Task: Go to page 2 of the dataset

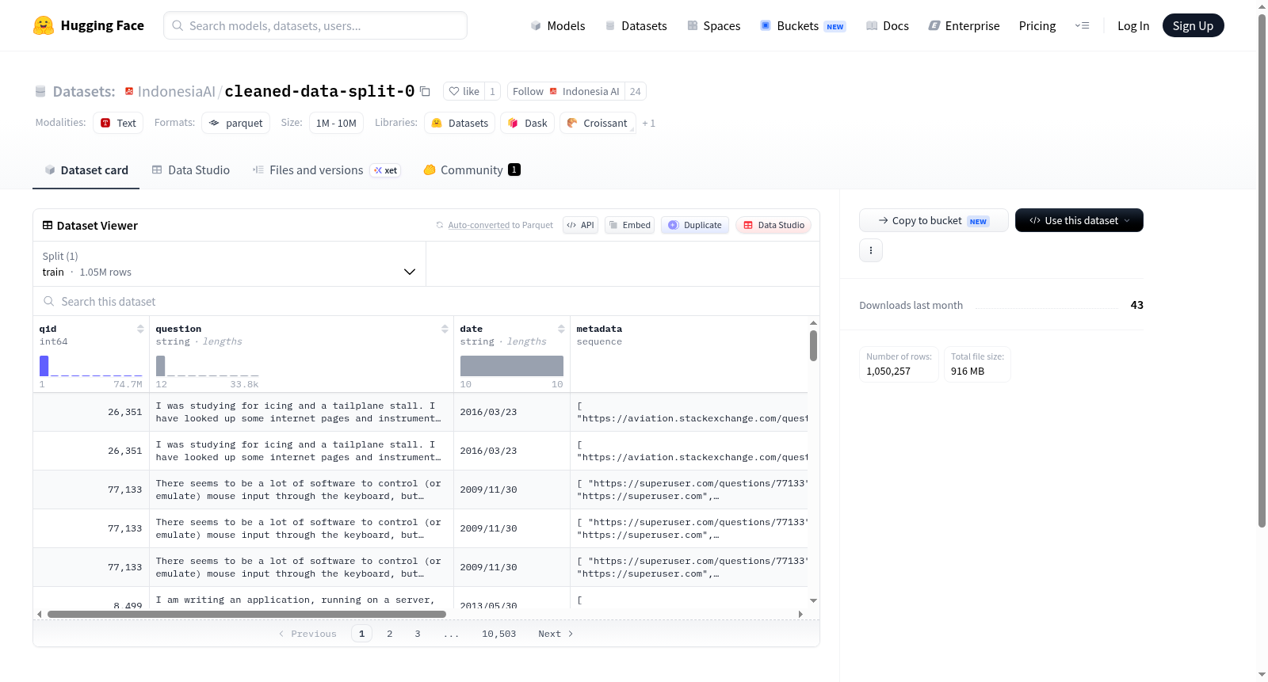Action: click(390, 634)
